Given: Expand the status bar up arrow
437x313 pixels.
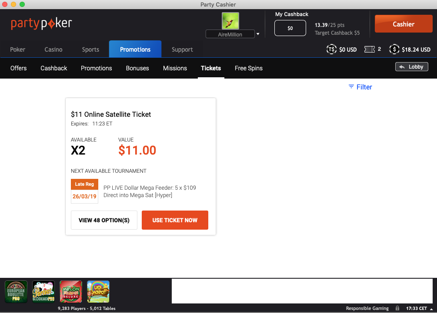Looking at the screenshot, I should point(431,309).
